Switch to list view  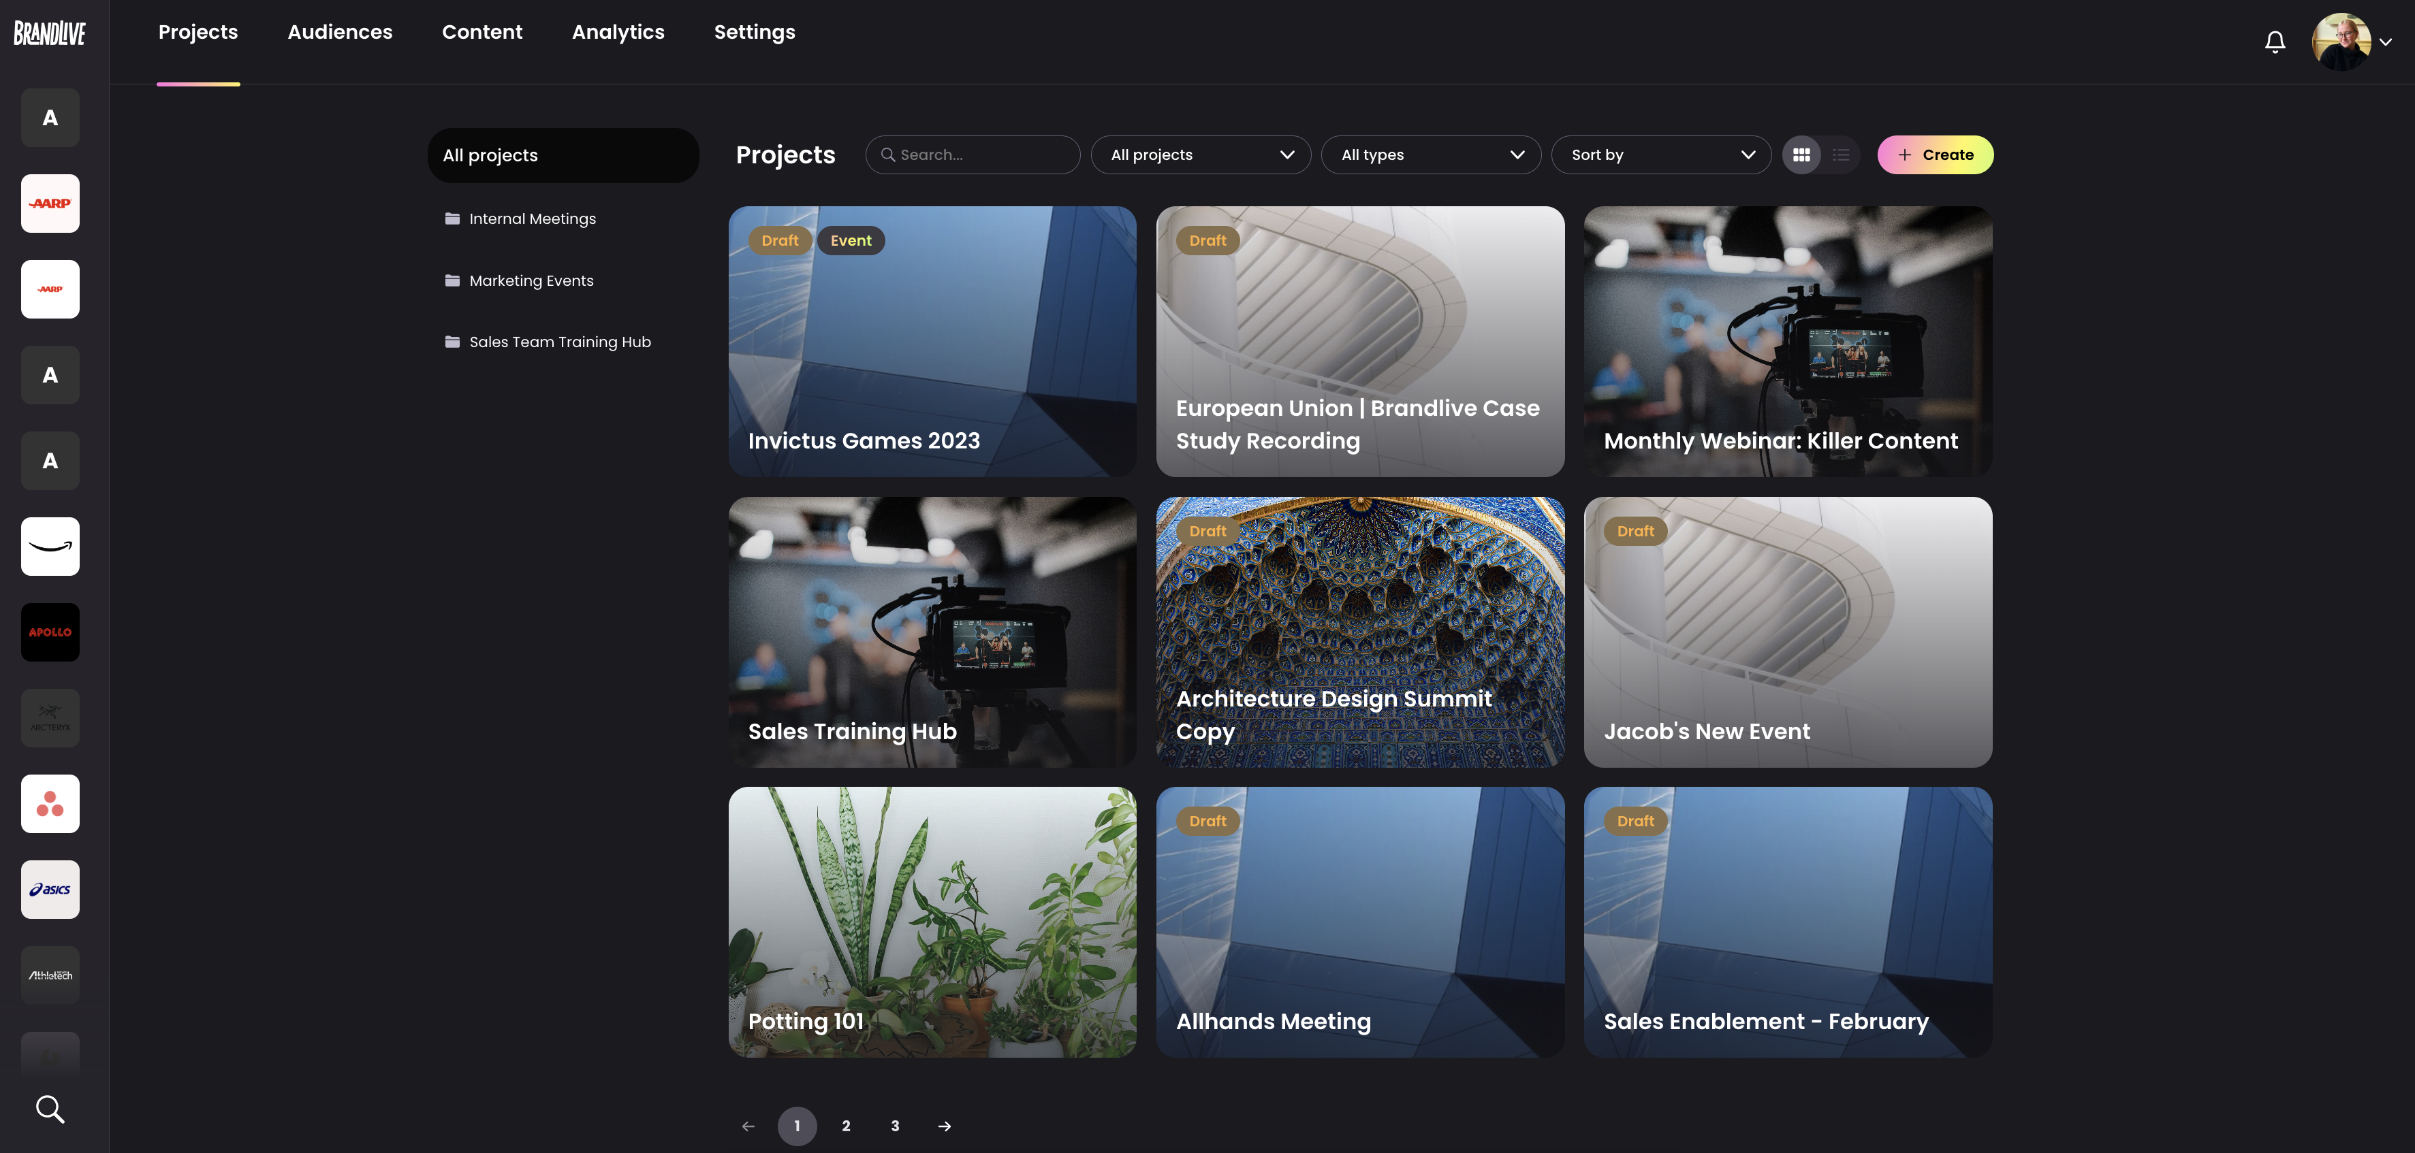pos(1842,155)
